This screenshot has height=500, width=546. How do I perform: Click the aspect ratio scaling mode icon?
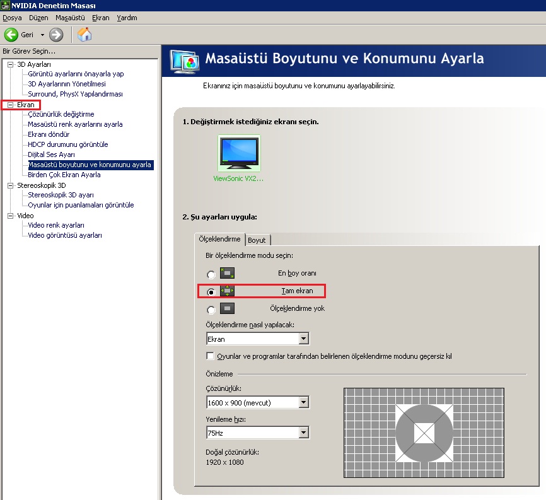click(x=227, y=273)
